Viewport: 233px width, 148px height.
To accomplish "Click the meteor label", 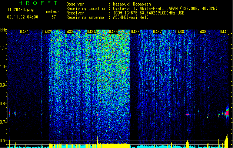I will pos(53,11).
